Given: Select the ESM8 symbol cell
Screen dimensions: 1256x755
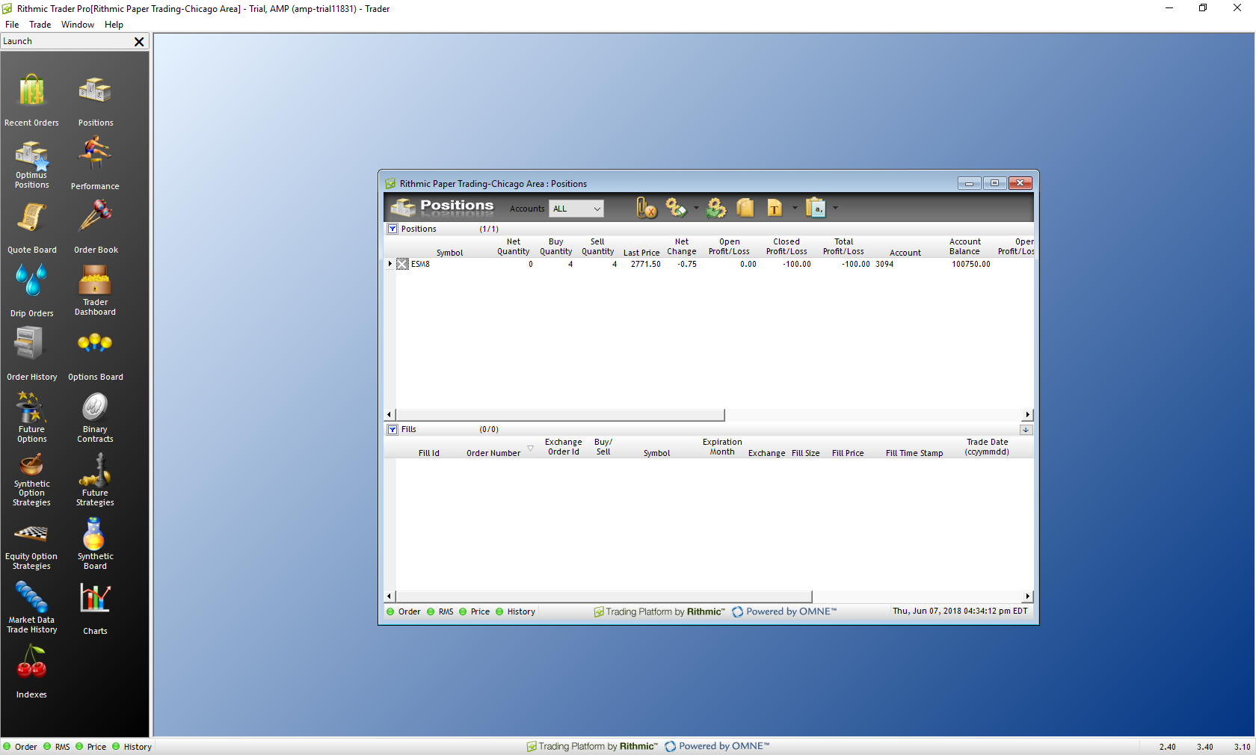Looking at the screenshot, I should click(x=420, y=264).
